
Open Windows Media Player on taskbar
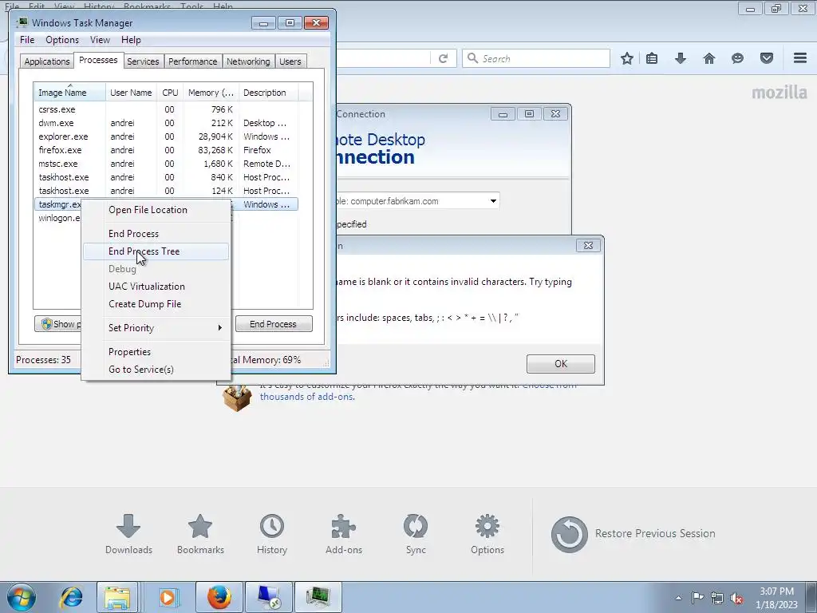tap(168, 597)
